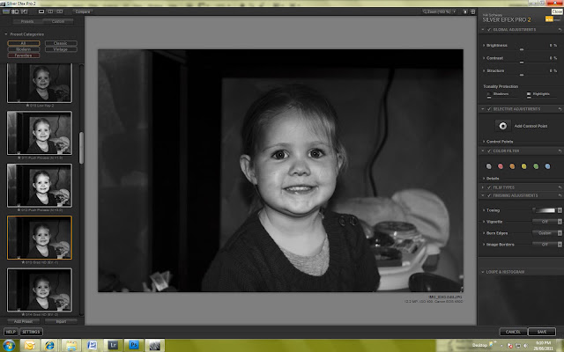
Task: Select the single image view icon
Action: (41, 11)
